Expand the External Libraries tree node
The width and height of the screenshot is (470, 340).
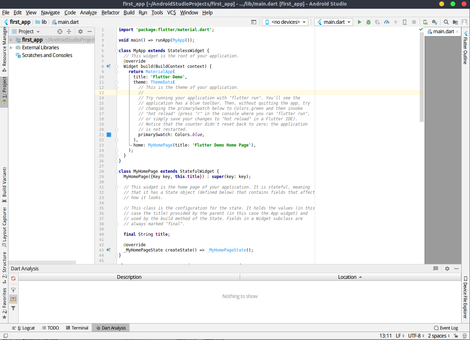[x=10, y=47]
